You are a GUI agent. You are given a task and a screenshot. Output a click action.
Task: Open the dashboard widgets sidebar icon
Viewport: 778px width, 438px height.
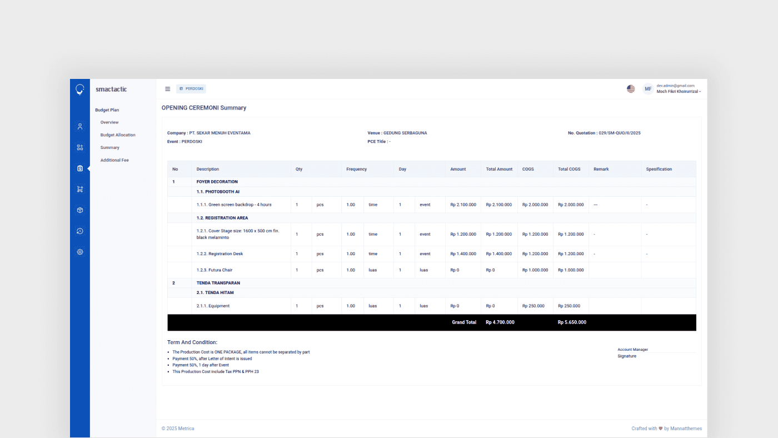pyautogui.click(x=80, y=147)
